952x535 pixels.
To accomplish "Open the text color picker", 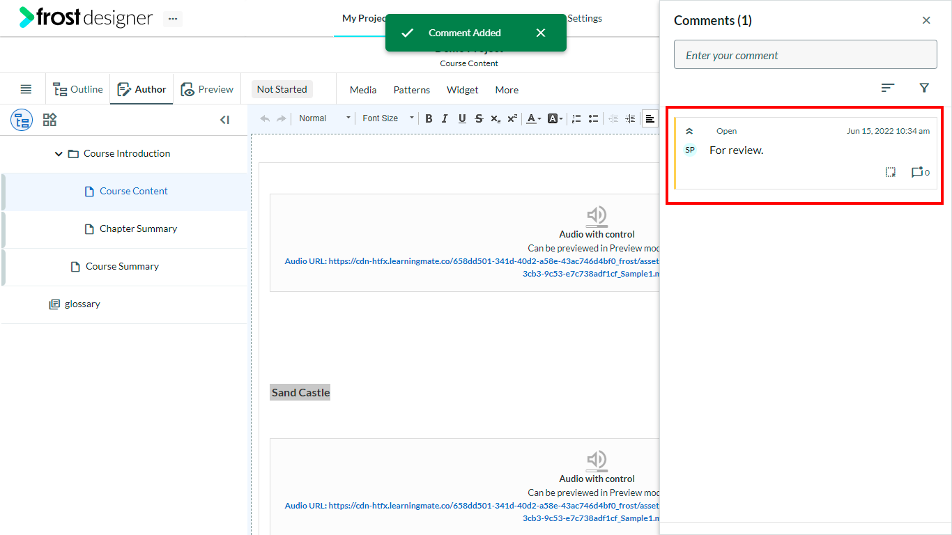I will (x=534, y=118).
